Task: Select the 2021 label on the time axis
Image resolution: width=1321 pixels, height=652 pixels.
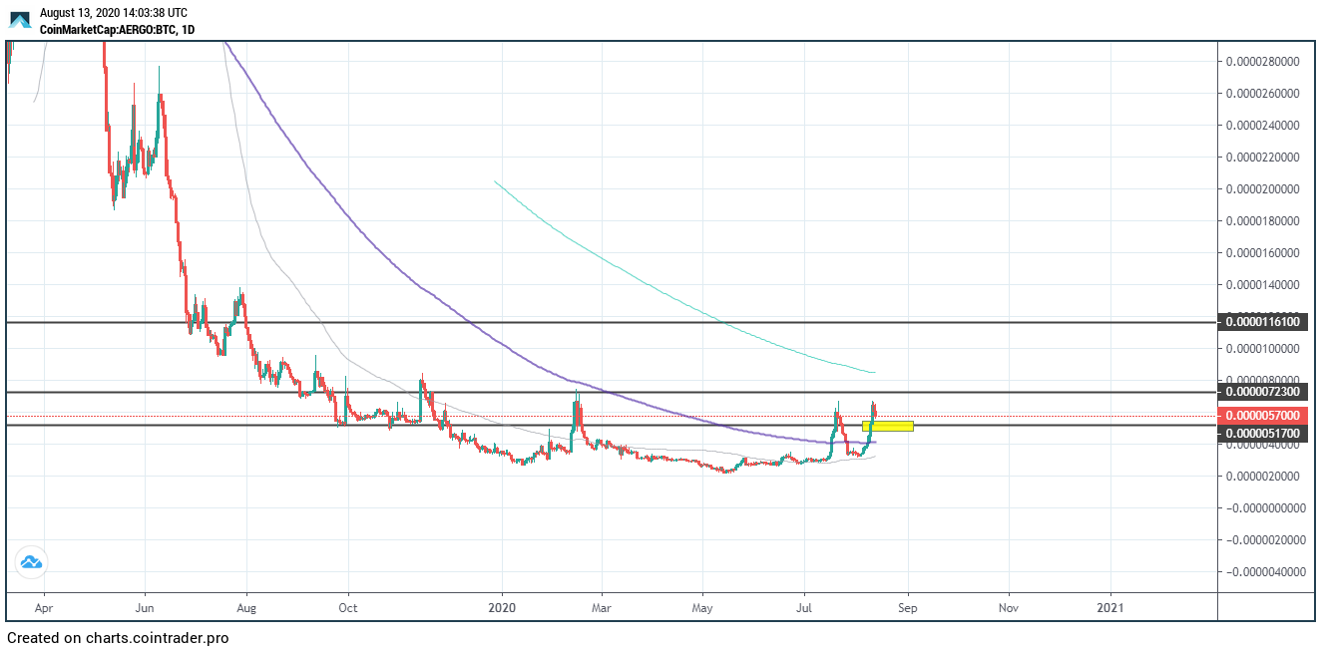Action: [x=1110, y=605]
